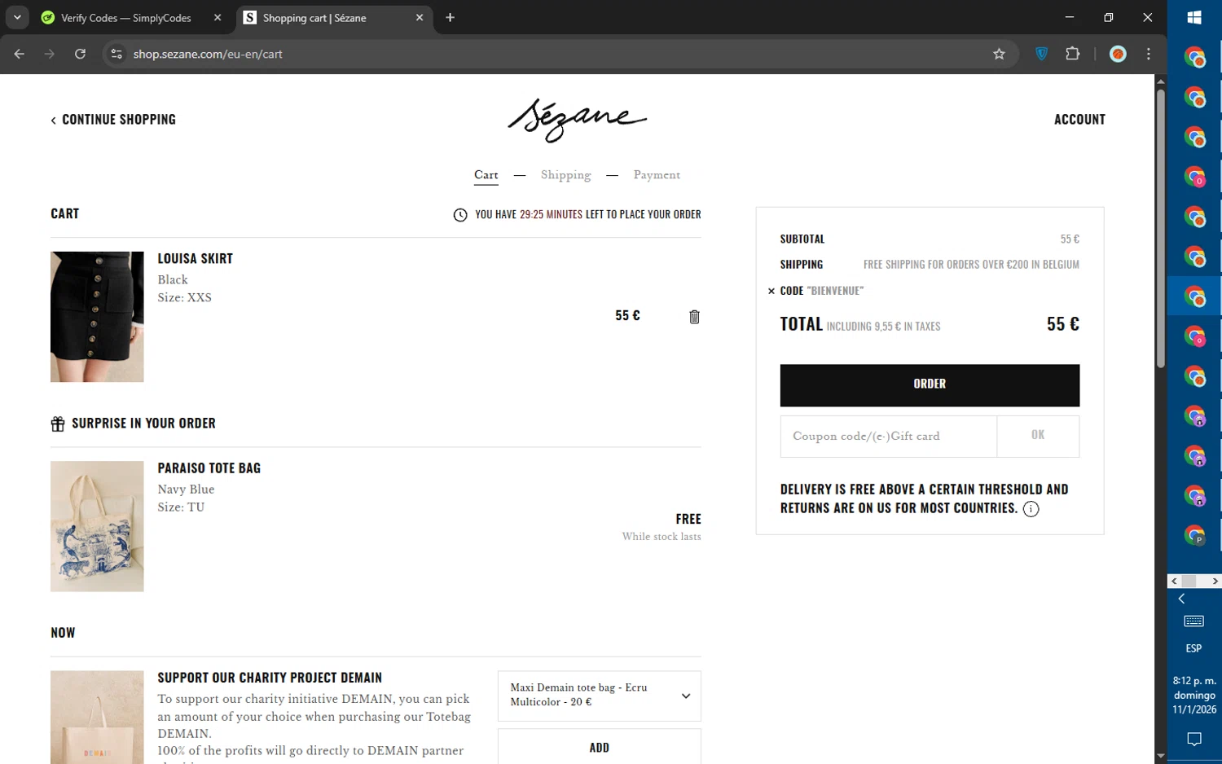Go to the Shipping checkout step

coord(565,175)
